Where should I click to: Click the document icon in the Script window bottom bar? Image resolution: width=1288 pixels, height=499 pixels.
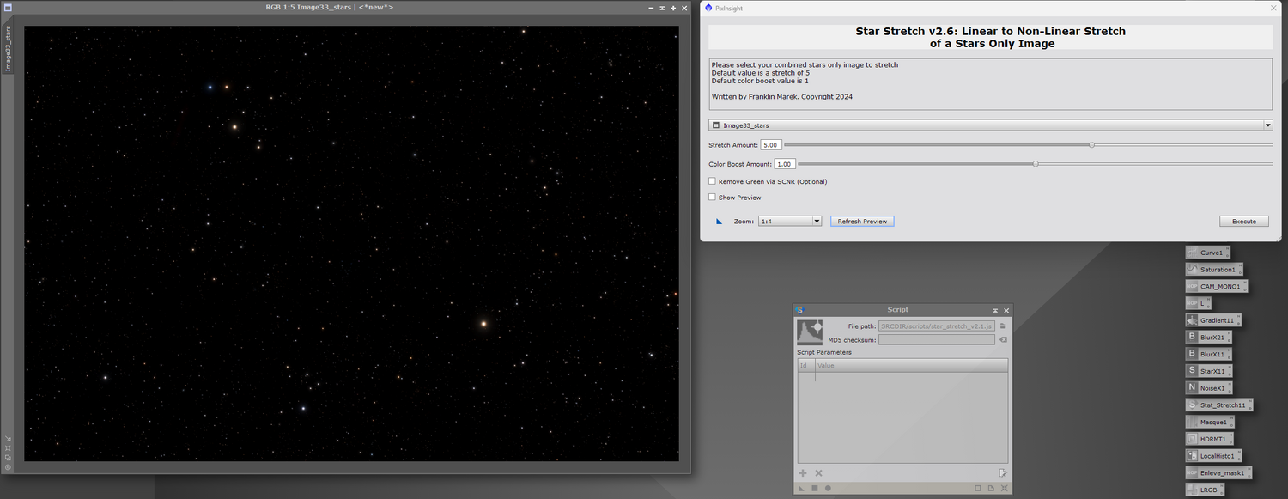[x=991, y=488]
